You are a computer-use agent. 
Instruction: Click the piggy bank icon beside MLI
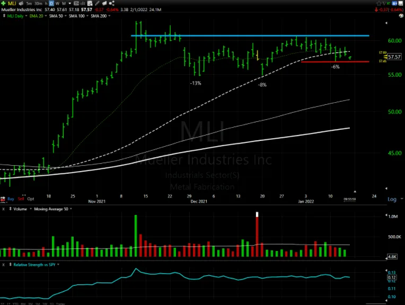(21, 3)
